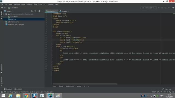Image resolution: width=175 pixels, height=98 pixels.
Task: Open the Project view dropdown arrow
Action: coord(13,11)
